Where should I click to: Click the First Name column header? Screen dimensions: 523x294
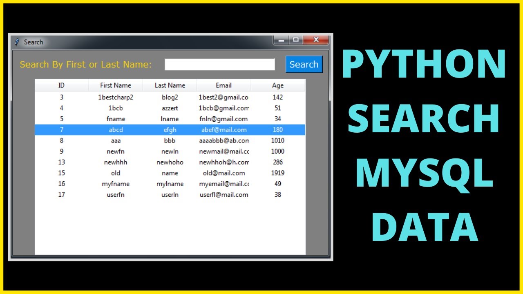coord(116,85)
